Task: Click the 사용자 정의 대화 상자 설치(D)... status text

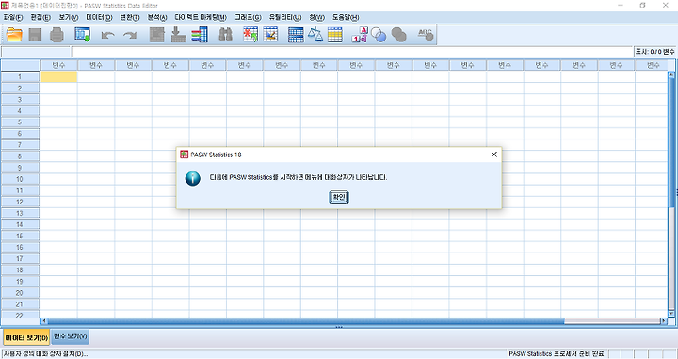Action: click(x=45, y=353)
